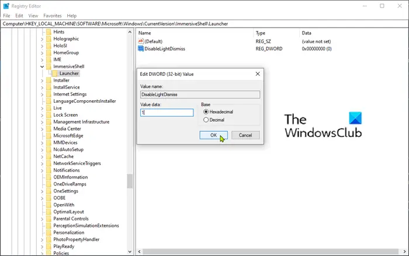Expand the Parental Controls tree node

point(42,219)
